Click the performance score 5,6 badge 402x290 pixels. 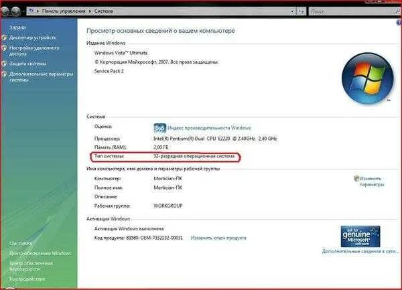pos(159,128)
